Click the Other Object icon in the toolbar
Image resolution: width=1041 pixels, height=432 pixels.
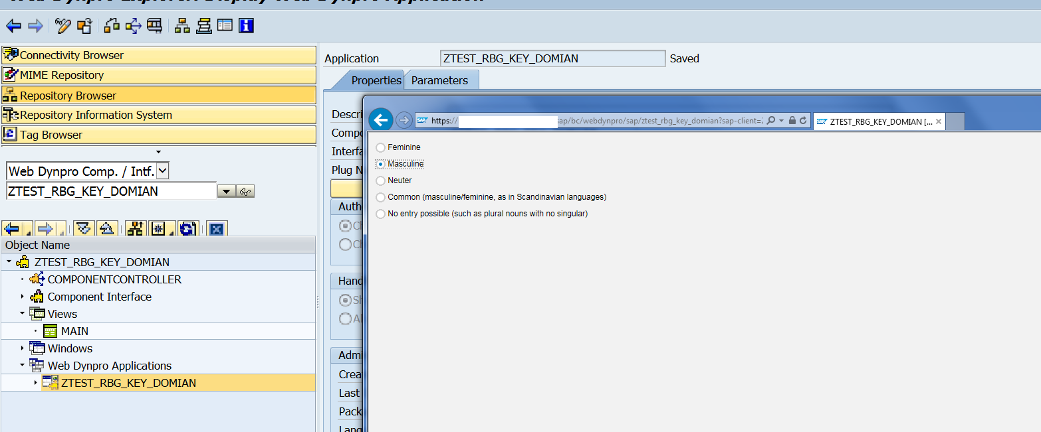point(84,26)
